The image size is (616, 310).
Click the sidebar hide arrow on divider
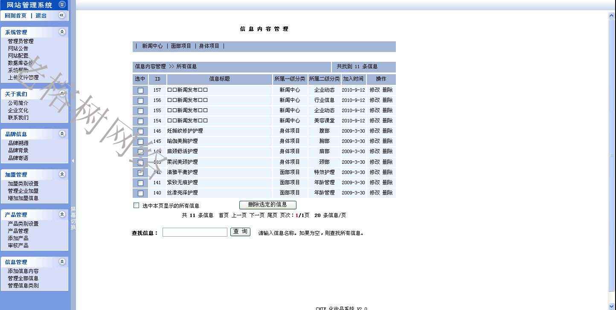[x=73, y=161]
